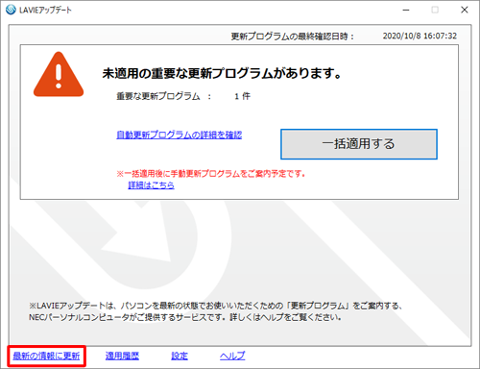Image resolution: width=480 pixels, height=369 pixels.
Task: Click the NECパーソナルコンピュータ description line
Action: pos(185,317)
